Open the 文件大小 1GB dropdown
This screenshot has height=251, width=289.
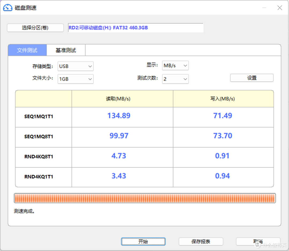[x=75, y=79]
